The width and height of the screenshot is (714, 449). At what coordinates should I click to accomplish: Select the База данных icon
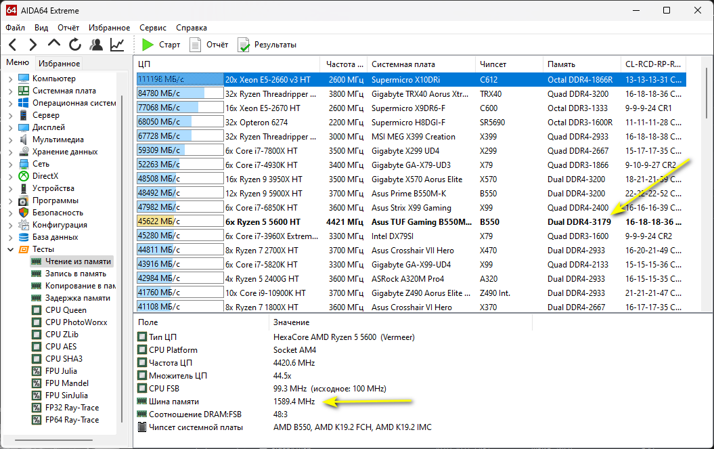(x=24, y=237)
